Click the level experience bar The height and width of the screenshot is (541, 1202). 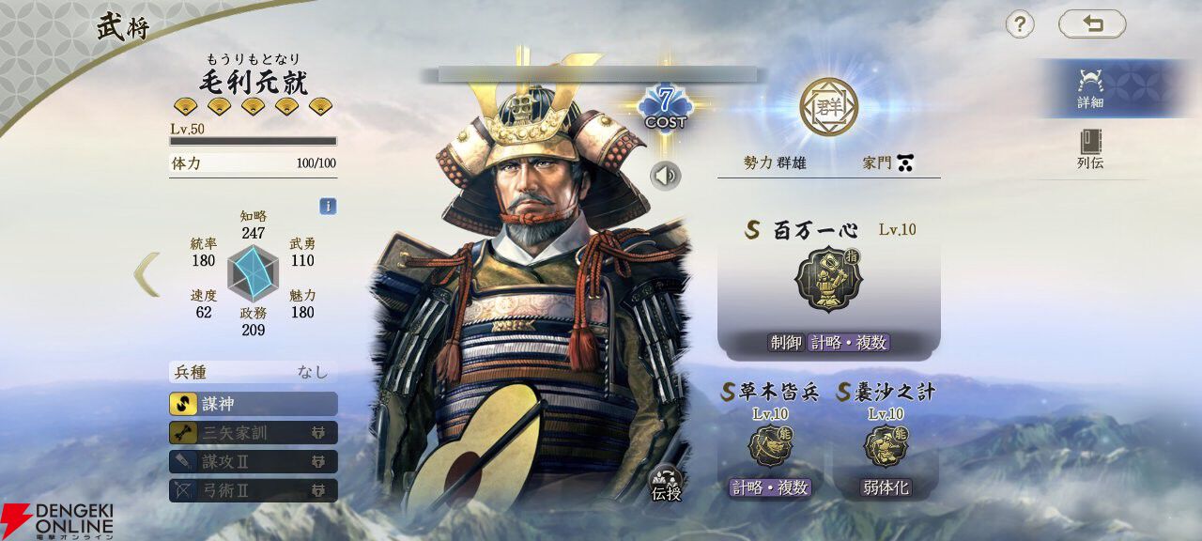(x=254, y=141)
